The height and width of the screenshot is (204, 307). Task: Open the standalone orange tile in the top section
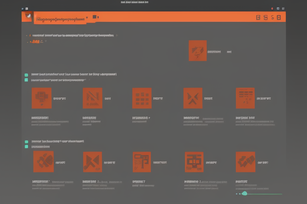pyautogui.click(x=197, y=51)
